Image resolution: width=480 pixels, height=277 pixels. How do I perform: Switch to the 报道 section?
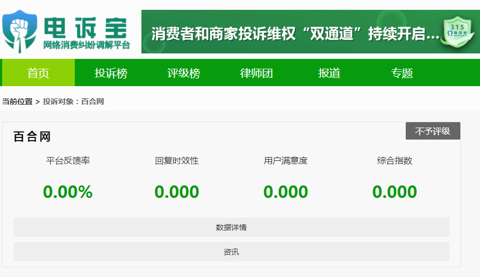click(x=329, y=73)
